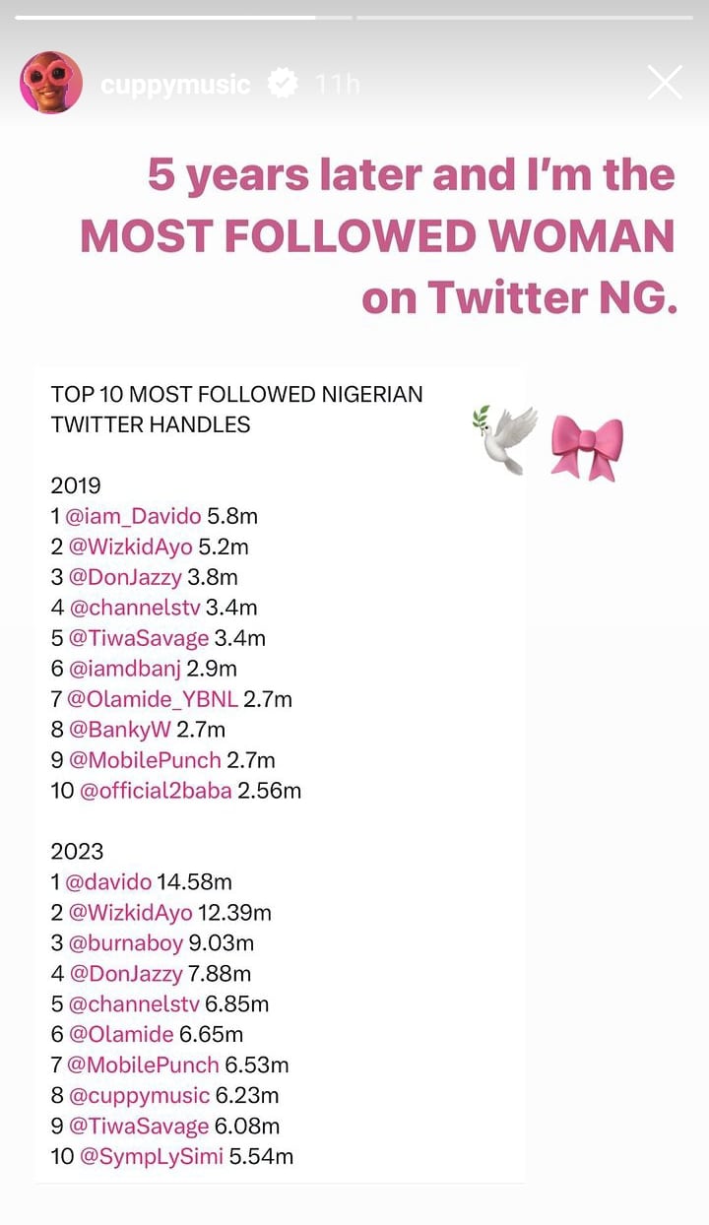Tap the pink bow sticker
The image size is (709, 1225).
pyautogui.click(x=587, y=448)
